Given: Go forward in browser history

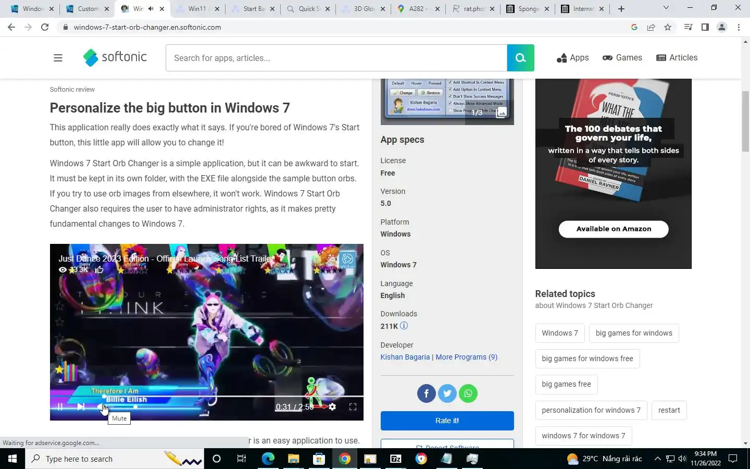Looking at the screenshot, I should click(x=28, y=27).
